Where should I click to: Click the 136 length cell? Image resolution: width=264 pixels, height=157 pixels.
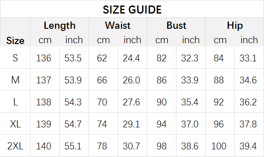tap(44, 58)
